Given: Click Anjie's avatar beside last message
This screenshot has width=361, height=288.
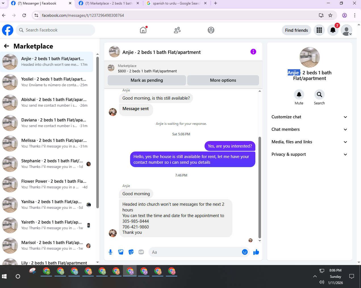Looking at the screenshot, I should pyautogui.click(x=113, y=233).
